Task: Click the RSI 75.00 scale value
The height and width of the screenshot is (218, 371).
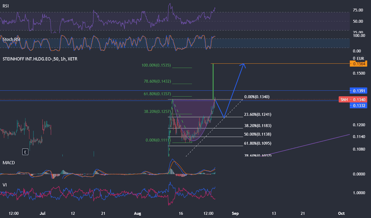Action: point(358,10)
